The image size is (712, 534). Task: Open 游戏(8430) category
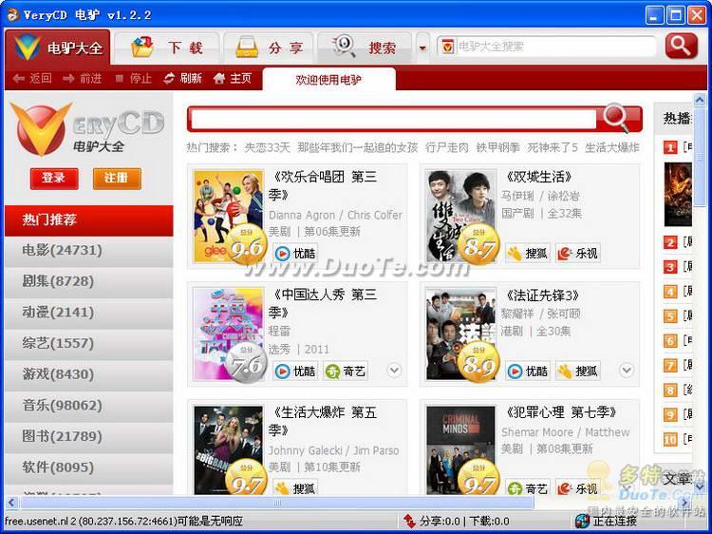click(x=88, y=374)
